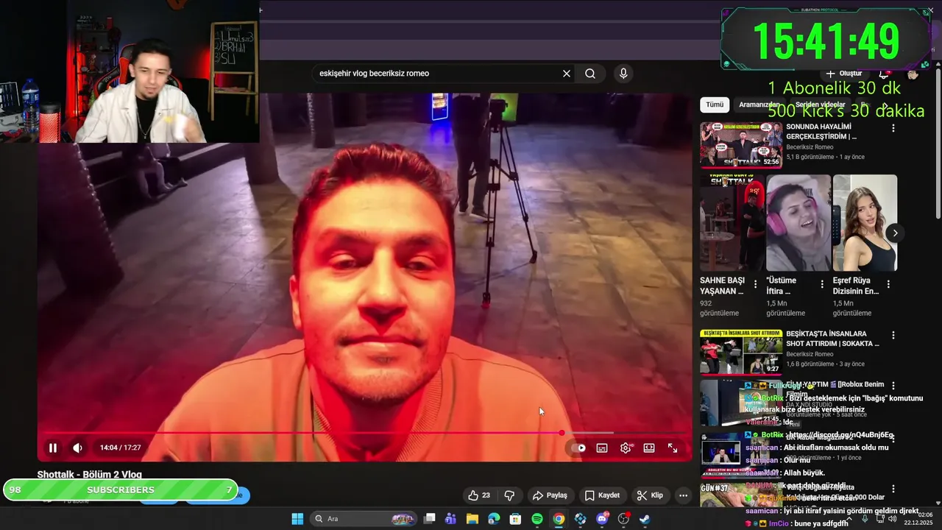Dislike the video with thumbs down
Screen dimensions: 942x530
[509, 495]
